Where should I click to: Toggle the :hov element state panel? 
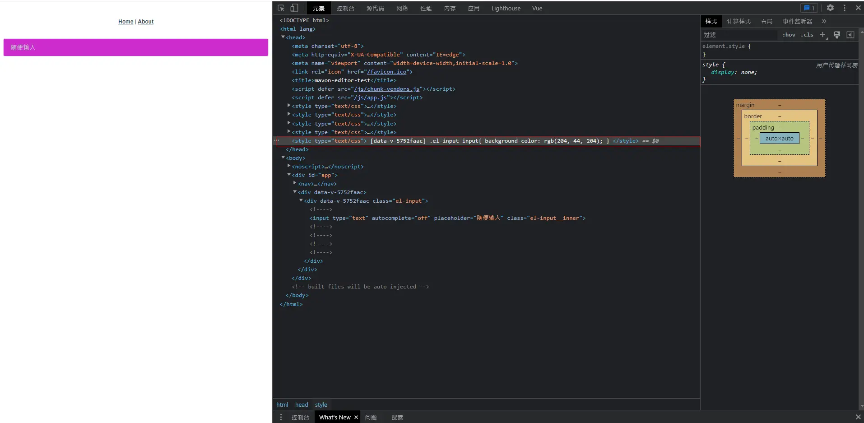click(x=789, y=35)
